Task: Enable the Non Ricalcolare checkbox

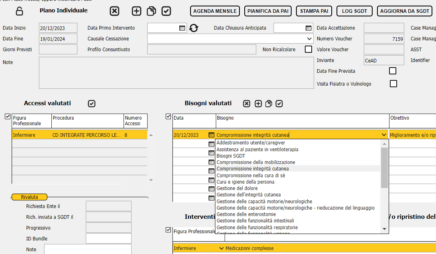Action: pos(308,49)
